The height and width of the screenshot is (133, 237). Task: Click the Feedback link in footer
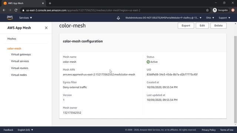[x=8, y=130]
